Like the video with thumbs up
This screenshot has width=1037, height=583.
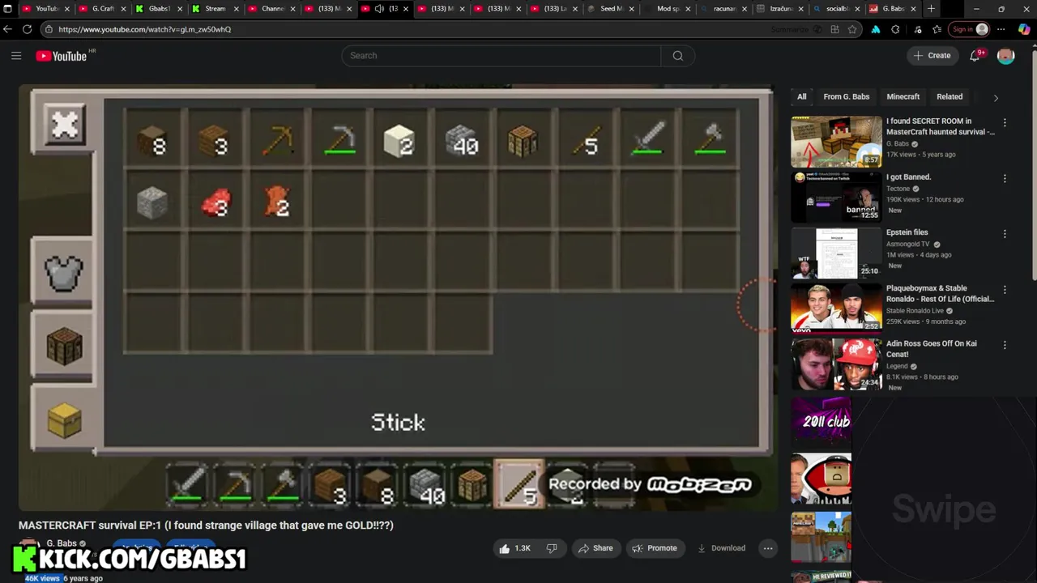click(x=514, y=548)
